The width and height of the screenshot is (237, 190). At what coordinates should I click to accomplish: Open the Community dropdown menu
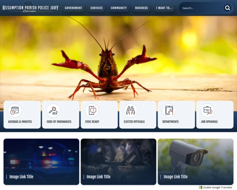tap(119, 8)
